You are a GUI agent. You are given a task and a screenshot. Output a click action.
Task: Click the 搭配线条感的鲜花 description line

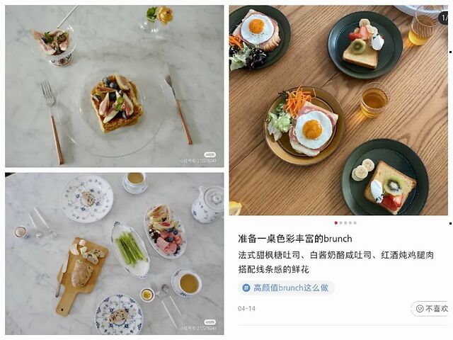pos(274,269)
